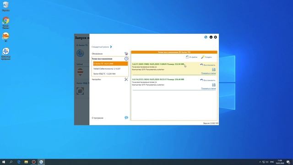Open the Обновления updates icon
Viewport: 293px width, 165px height.
tap(126, 54)
